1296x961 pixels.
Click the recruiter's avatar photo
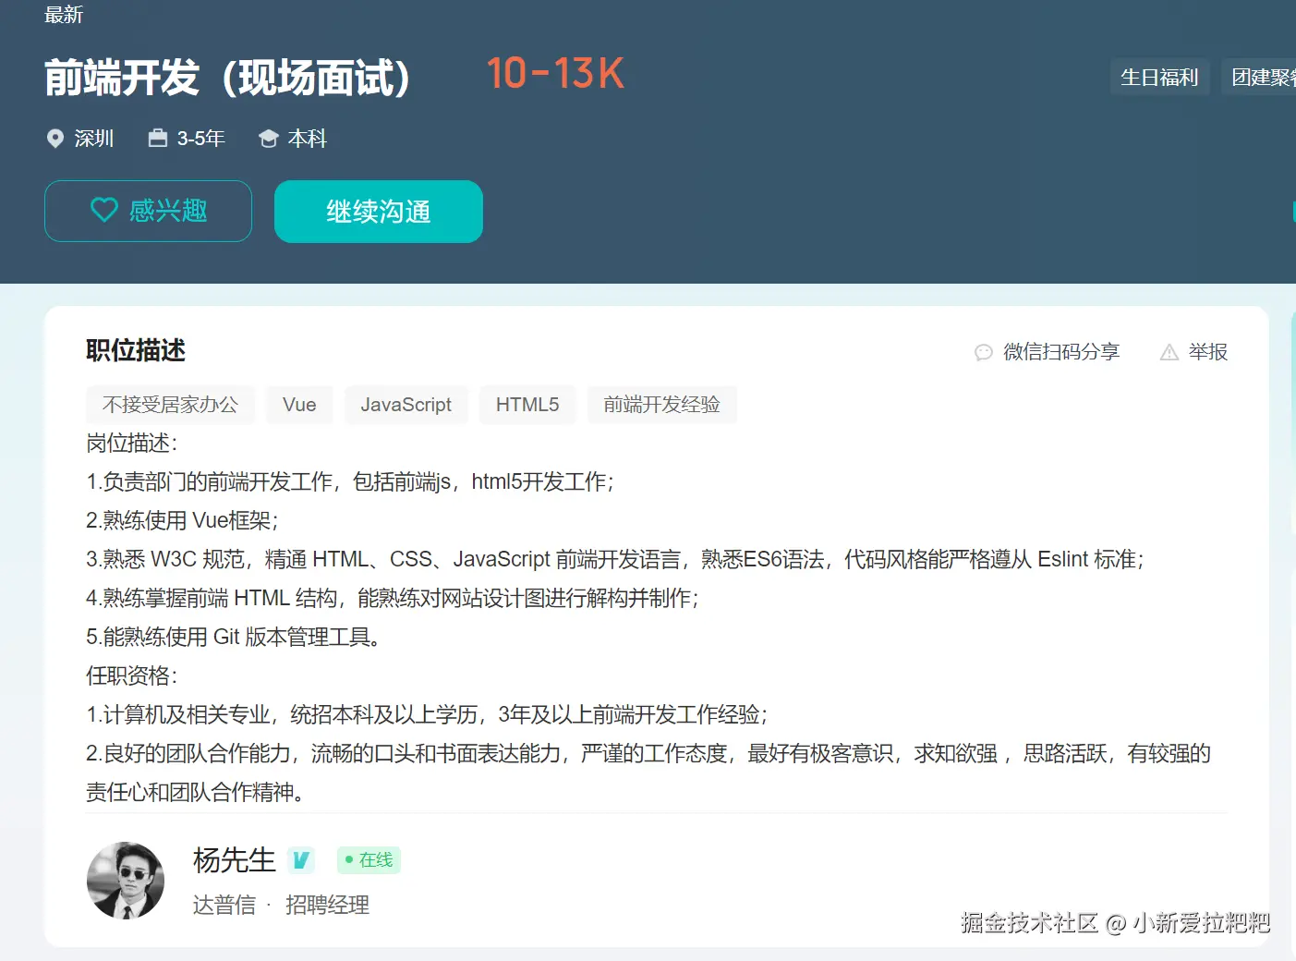pos(126,881)
